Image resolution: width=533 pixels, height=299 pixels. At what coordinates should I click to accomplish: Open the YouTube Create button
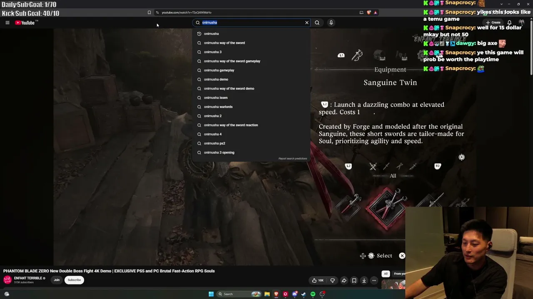[x=493, y=22]
